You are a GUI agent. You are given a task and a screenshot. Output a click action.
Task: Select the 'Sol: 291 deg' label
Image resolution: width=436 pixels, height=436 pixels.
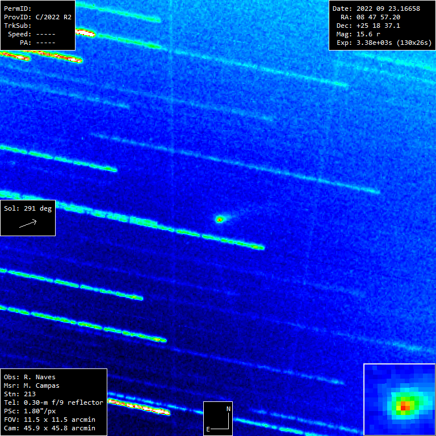tap(28, 208)
